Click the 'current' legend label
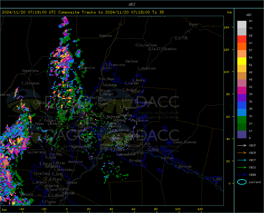 (255, 182)
